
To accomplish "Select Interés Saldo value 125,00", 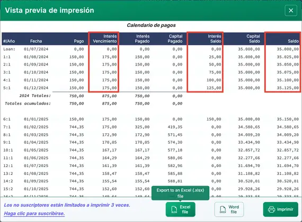I will click(214, 88).
